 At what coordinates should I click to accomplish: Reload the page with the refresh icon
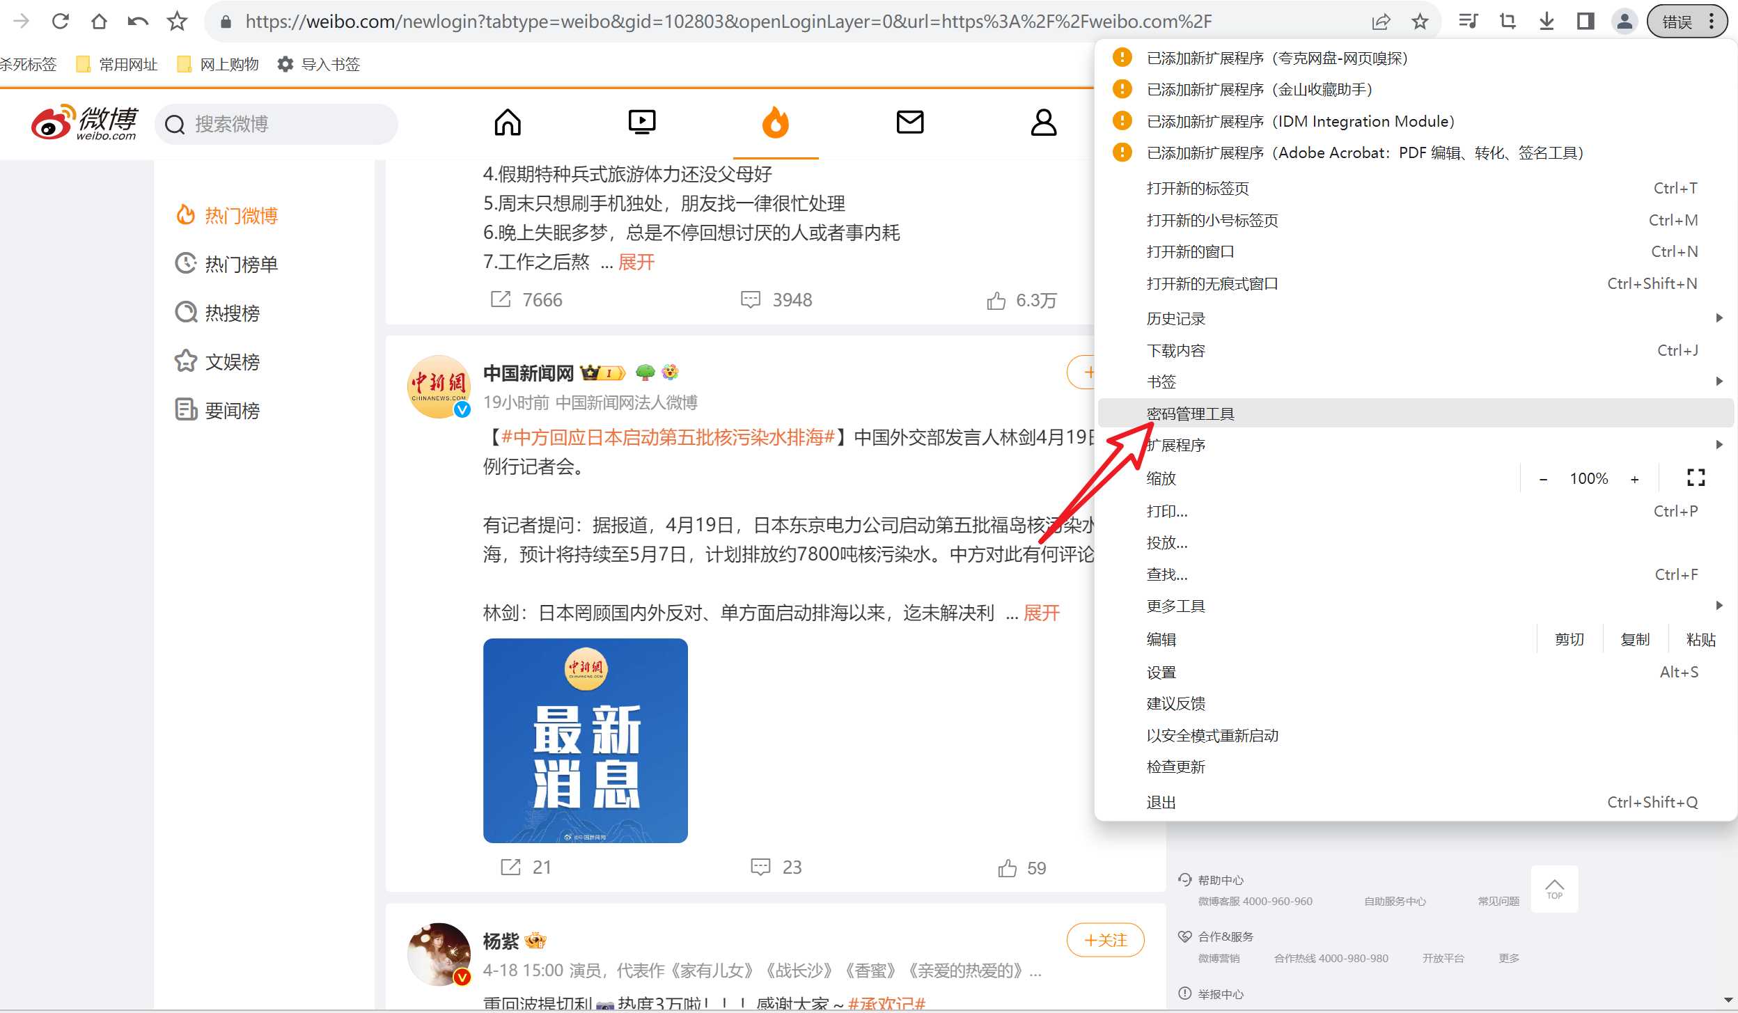tap(61, 22)
